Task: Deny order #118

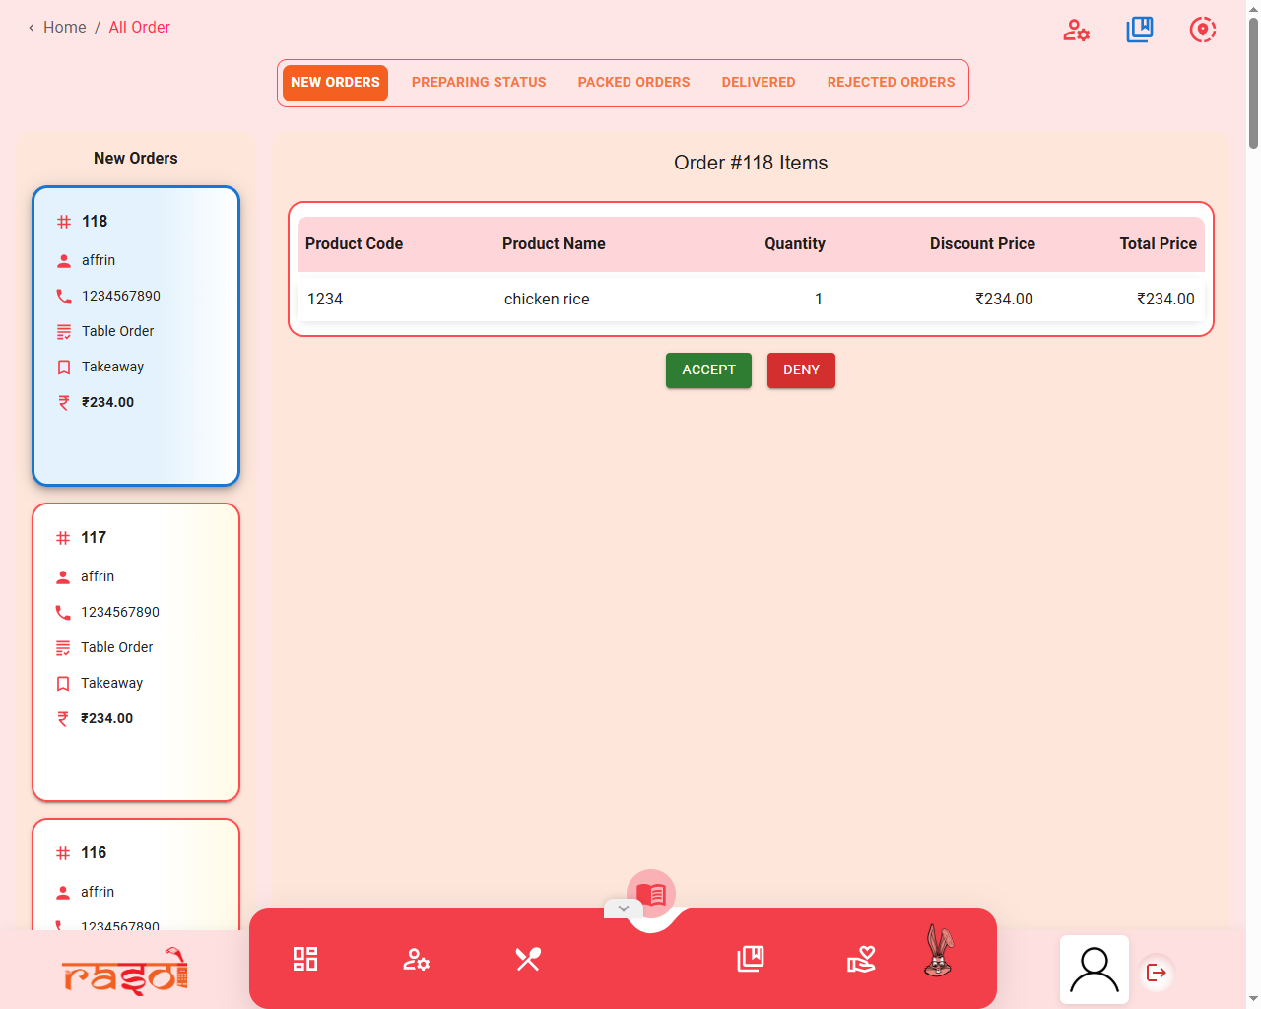Action: click(801, 370)
